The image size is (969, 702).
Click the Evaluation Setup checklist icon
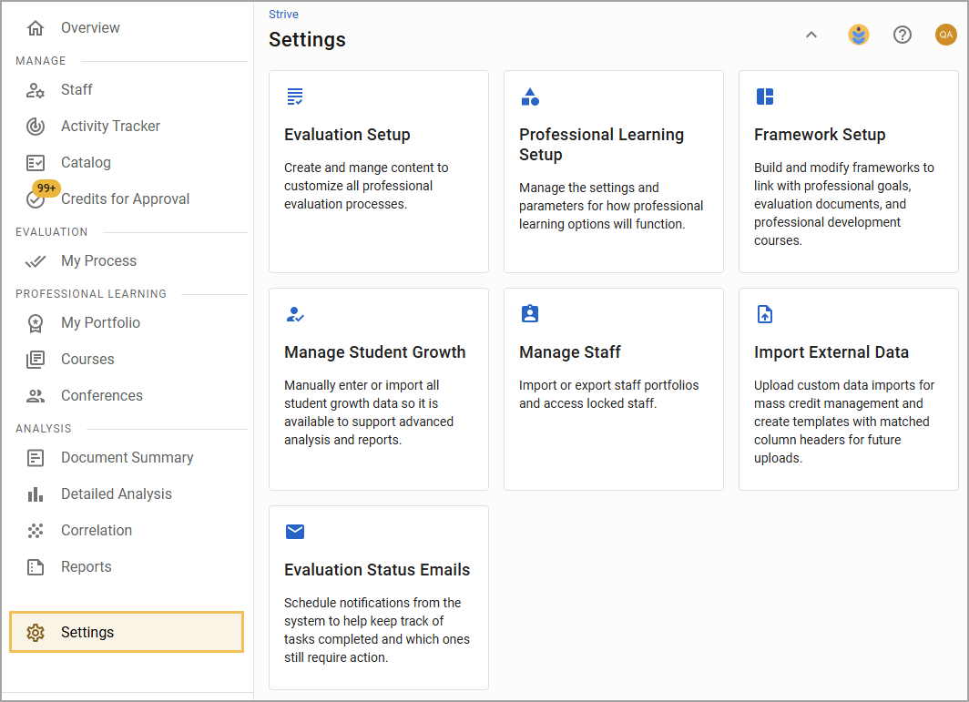[x=294, y=97]
